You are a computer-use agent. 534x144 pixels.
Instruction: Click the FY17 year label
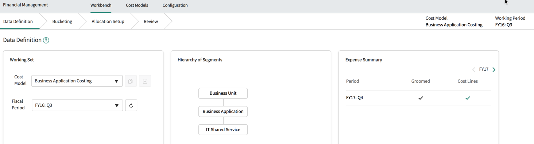tap(484, 69)
